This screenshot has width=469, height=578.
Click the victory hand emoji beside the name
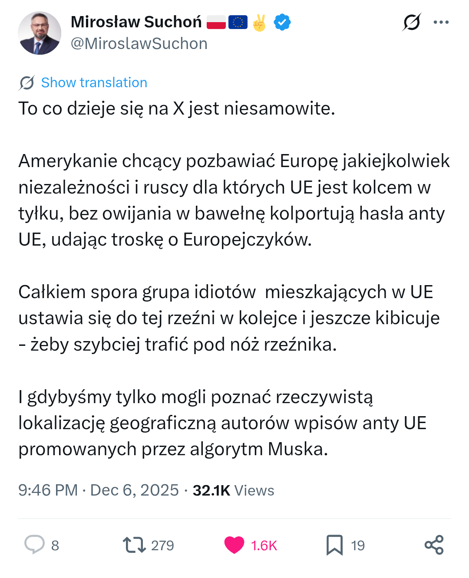(259, 23)
